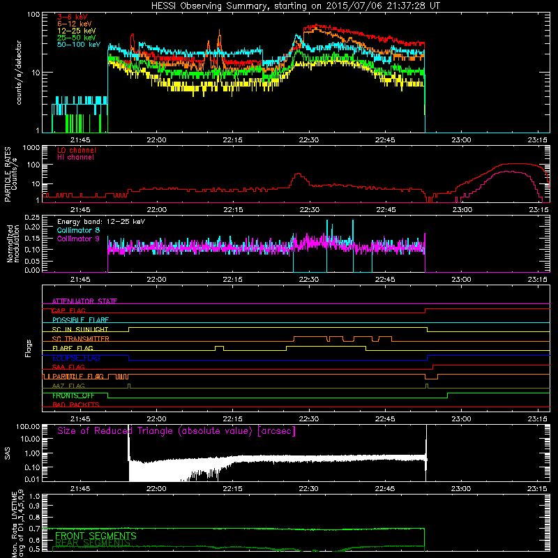Click the 'FRONT SEGMENTS' label

pyautogui.click(x=96, y=536)
